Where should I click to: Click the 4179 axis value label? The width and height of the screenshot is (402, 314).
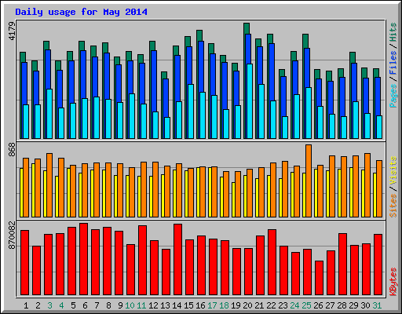point(12,31)
